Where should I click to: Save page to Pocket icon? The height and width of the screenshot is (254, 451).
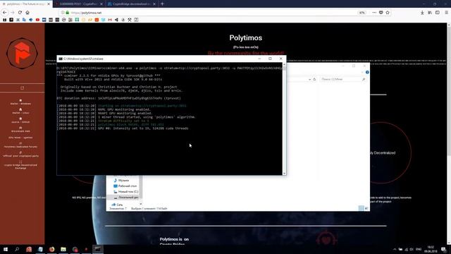381,13
